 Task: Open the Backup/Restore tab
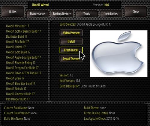tap(62, 14)
